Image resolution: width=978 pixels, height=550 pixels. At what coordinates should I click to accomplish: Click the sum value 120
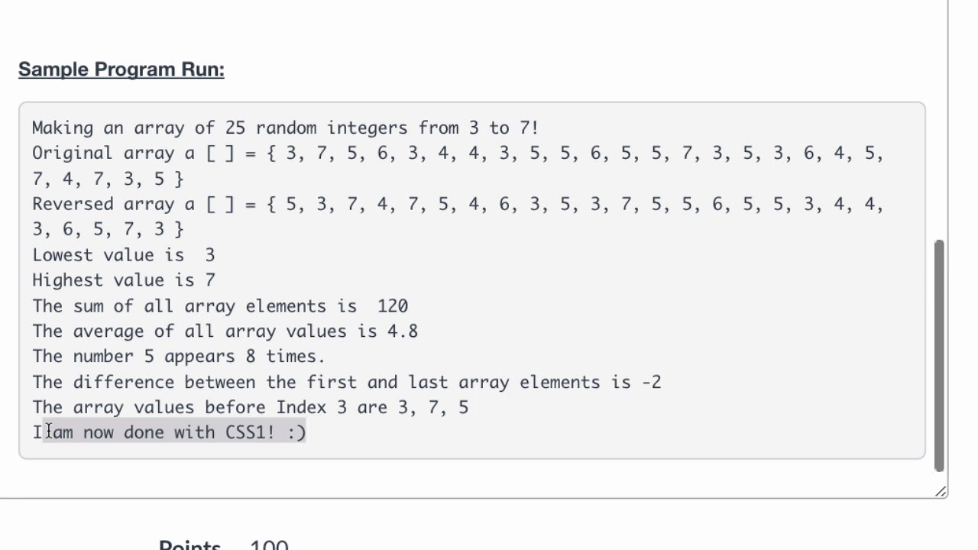point(393,306)
